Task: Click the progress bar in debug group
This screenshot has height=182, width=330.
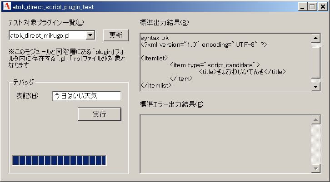Action: coord(60,160)
